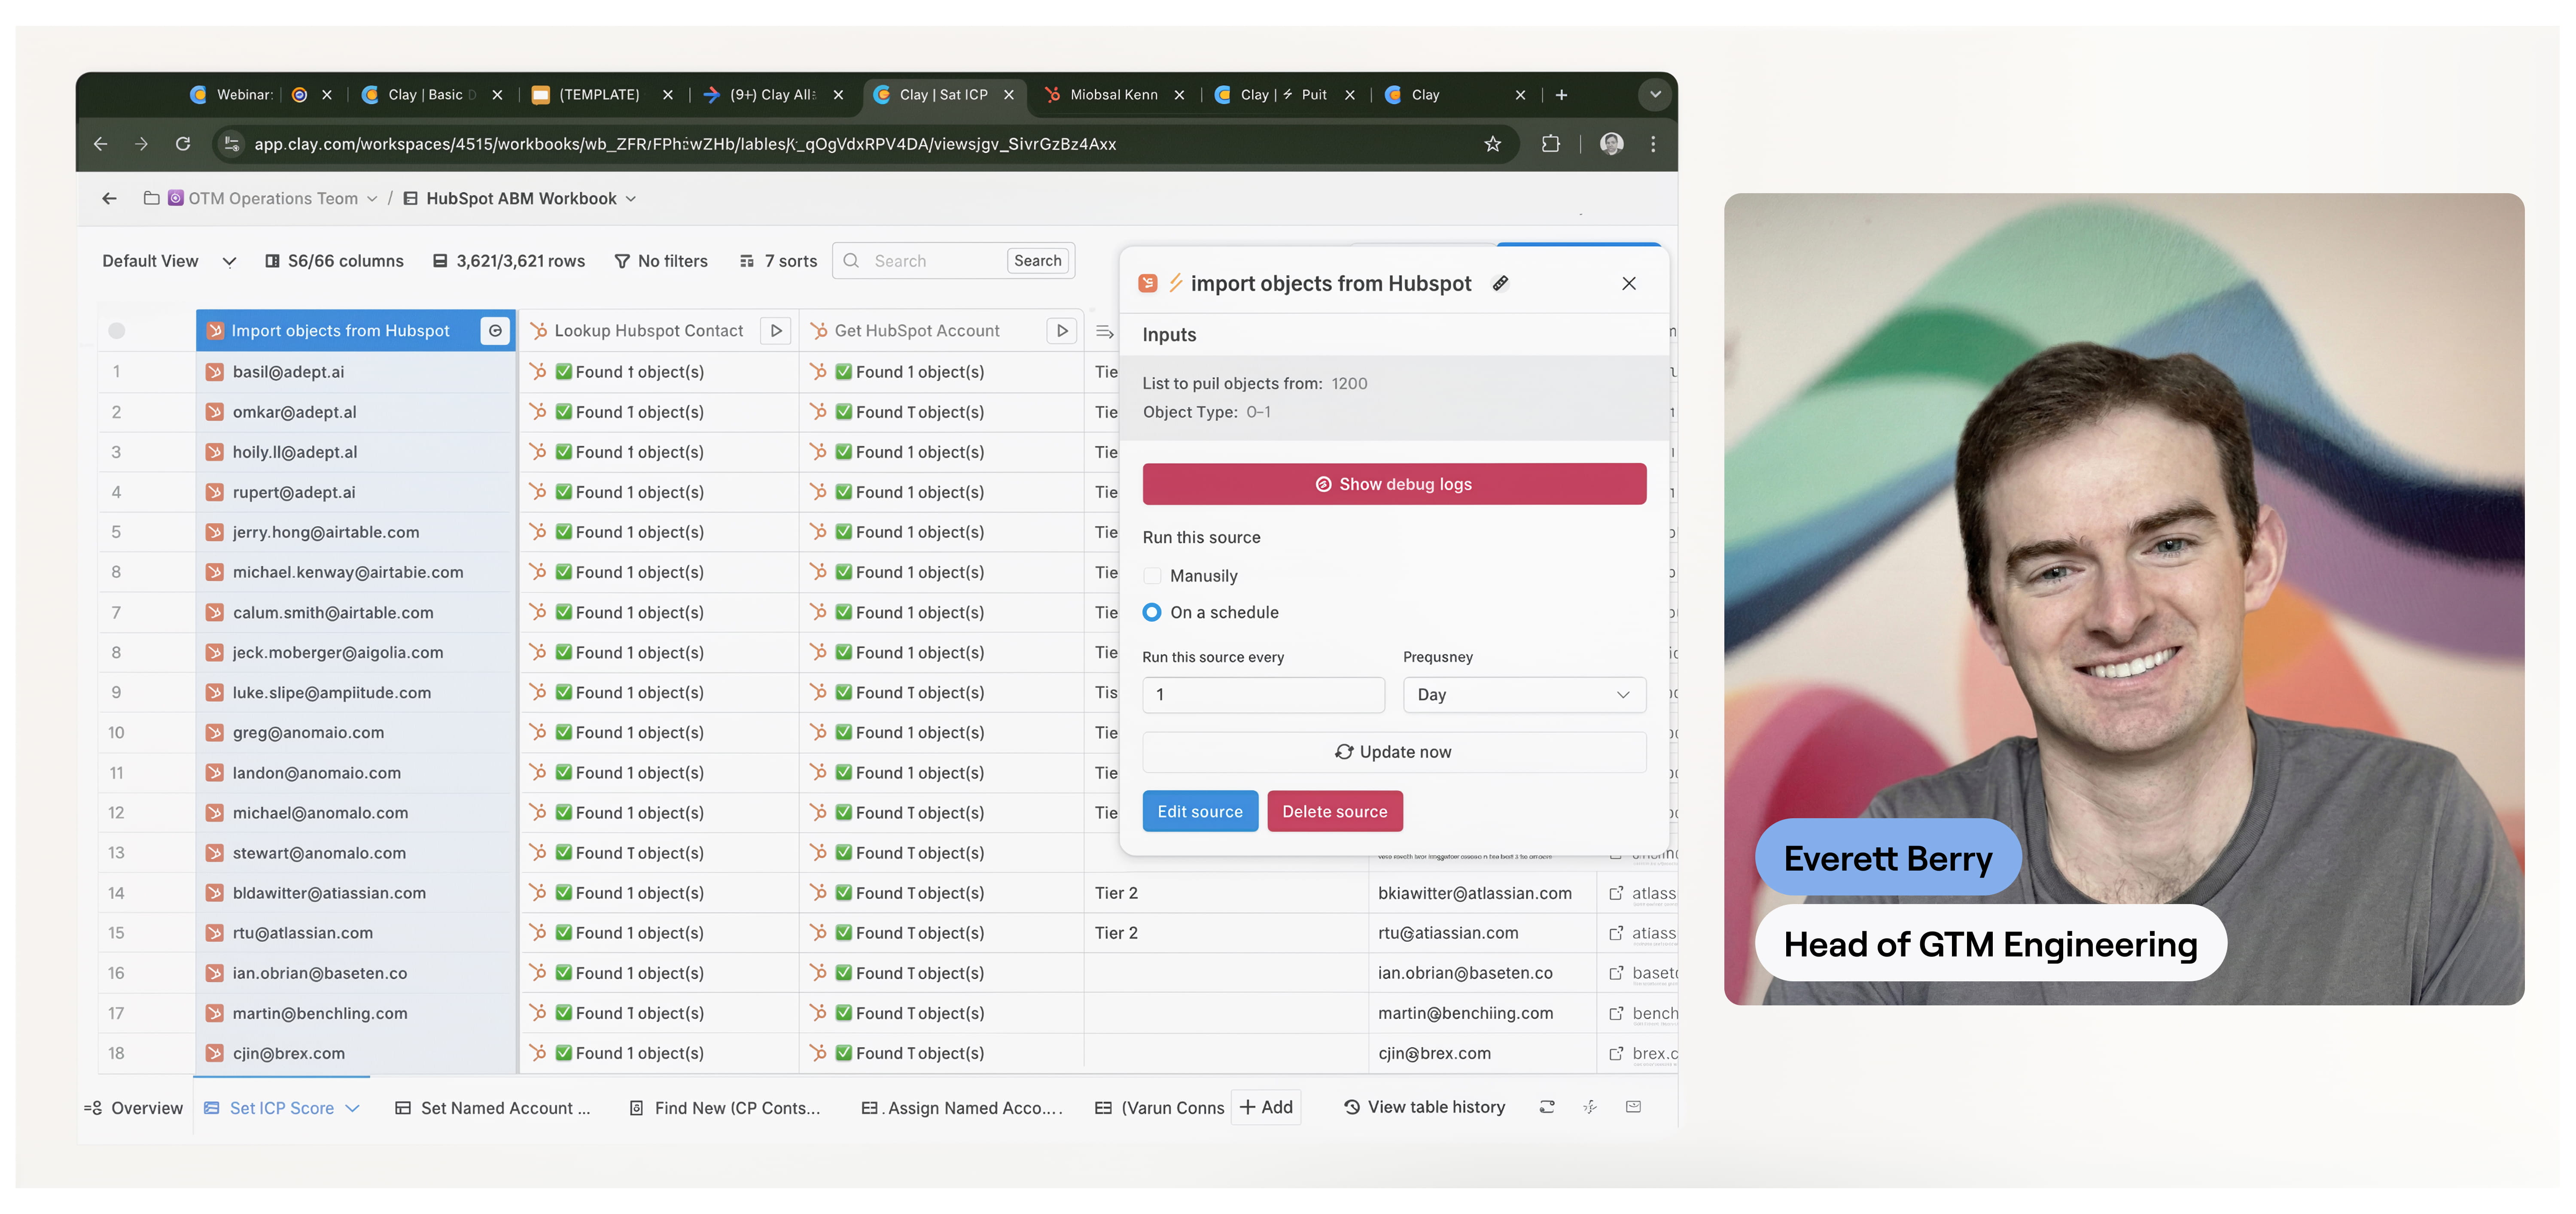The width and height of the screenshot is (2576, 1214).
Task: Open the Overview tab
Action: 134,1108
